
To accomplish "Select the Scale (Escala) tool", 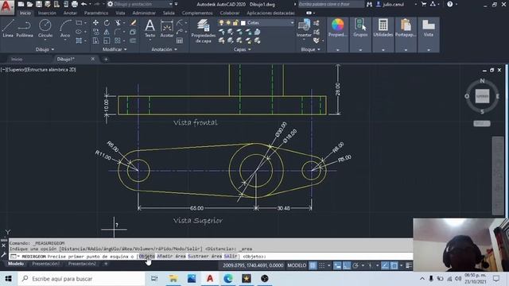I will [x=107, y=41].
